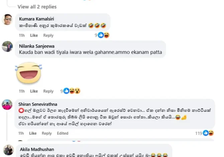Reply to Nilanka Sanjeewa's comment
Viewport: 224px width, 157px height.
pos(48,91)
